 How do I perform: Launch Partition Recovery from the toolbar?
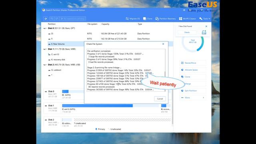166,19
